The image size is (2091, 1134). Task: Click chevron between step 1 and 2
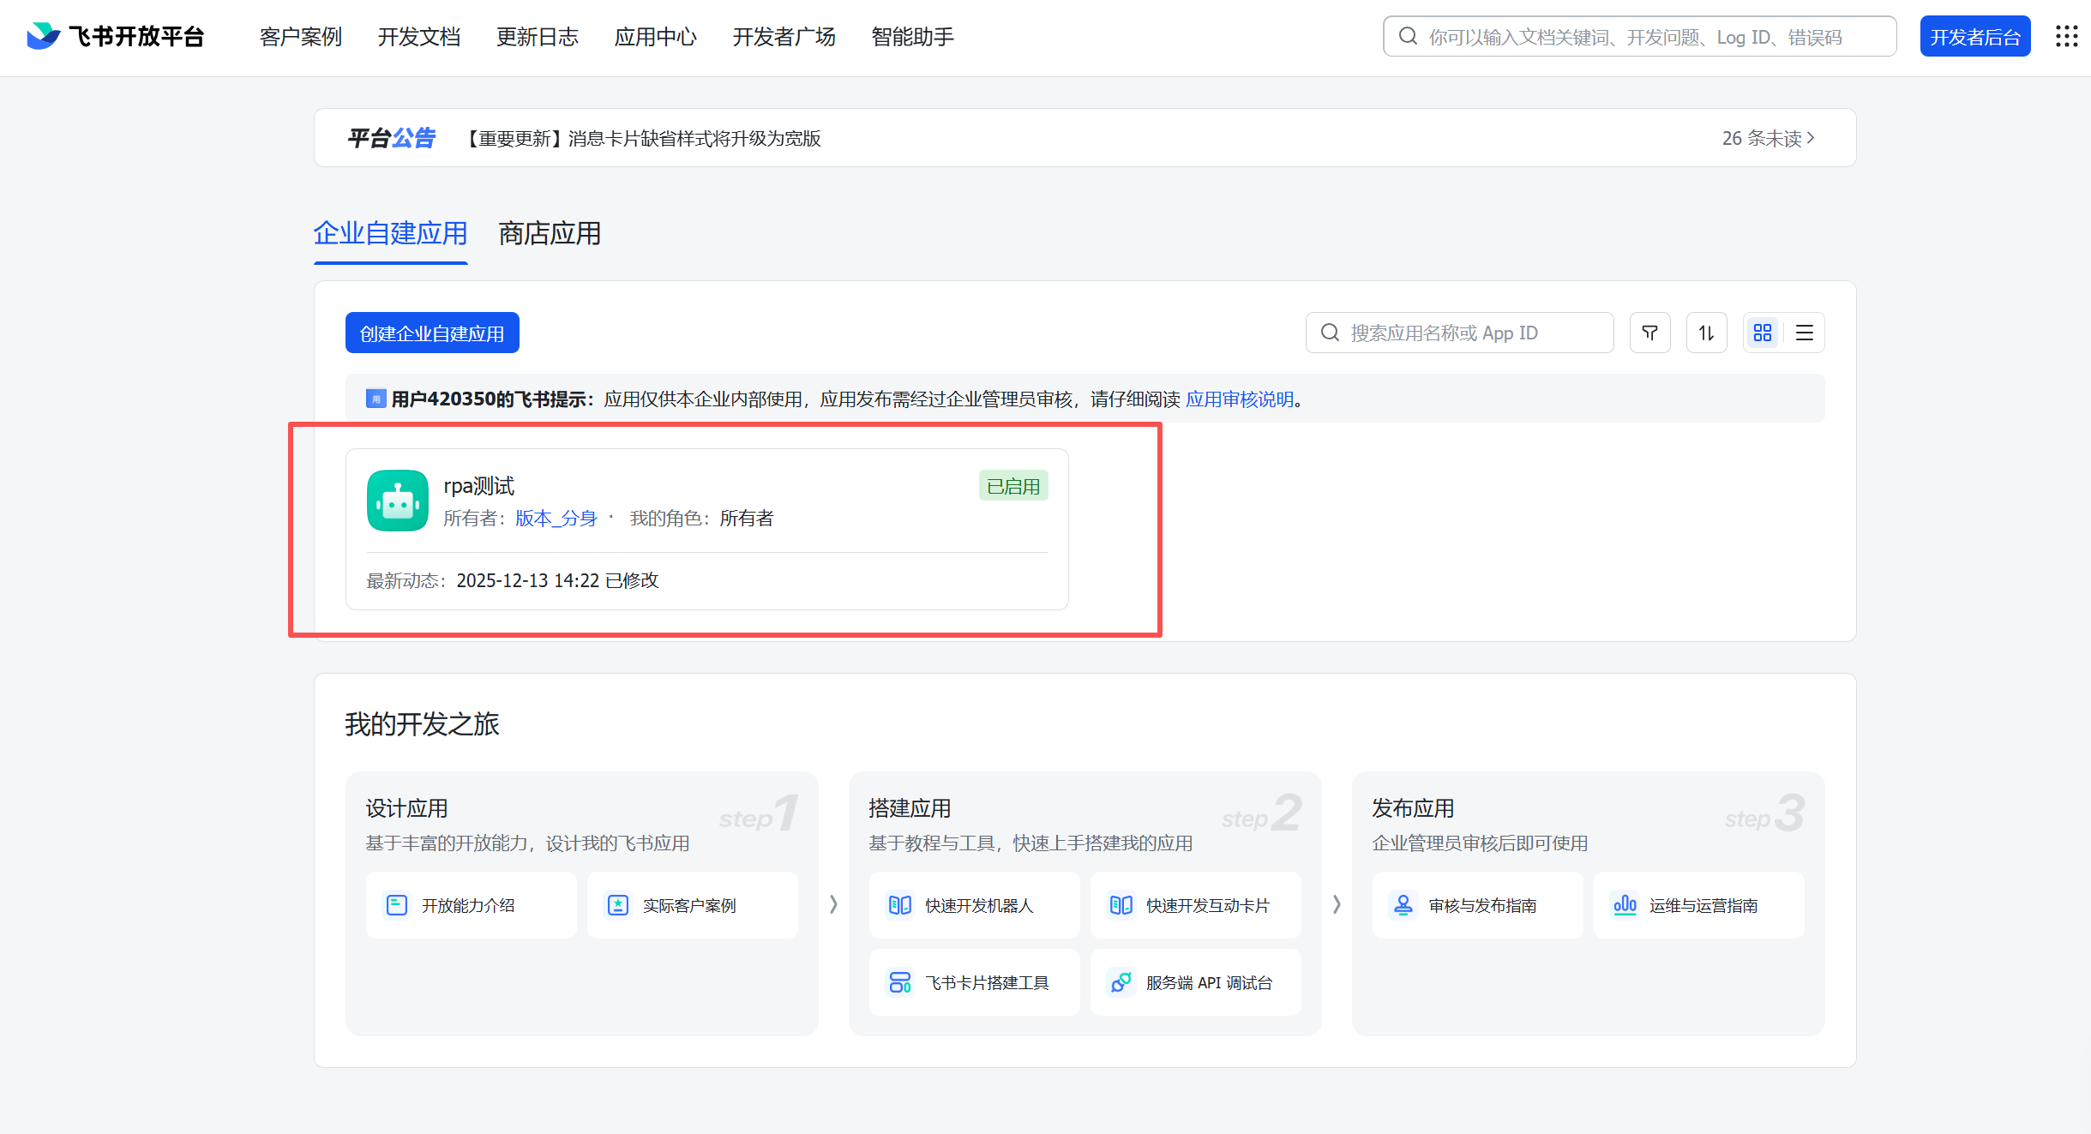pos(833,904)
